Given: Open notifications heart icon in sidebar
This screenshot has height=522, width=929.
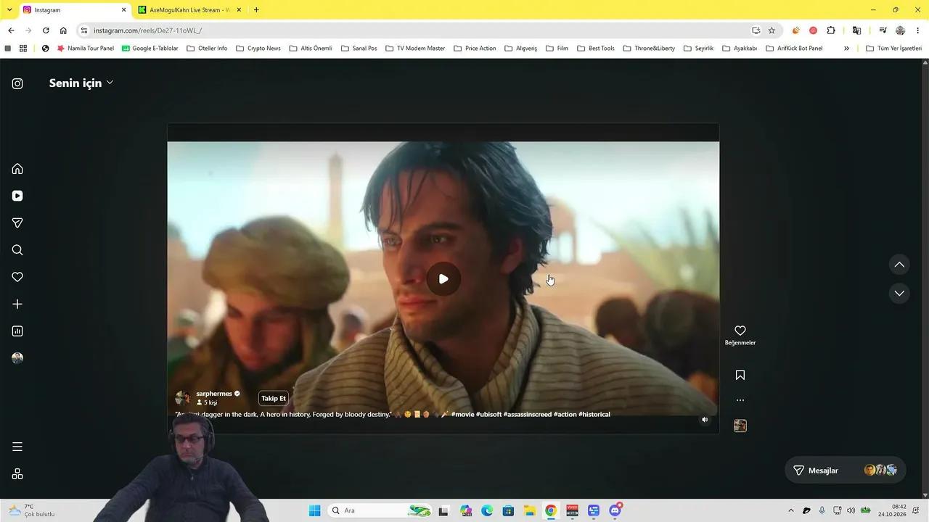Looking at the screenshot, I should coord(17,277).
